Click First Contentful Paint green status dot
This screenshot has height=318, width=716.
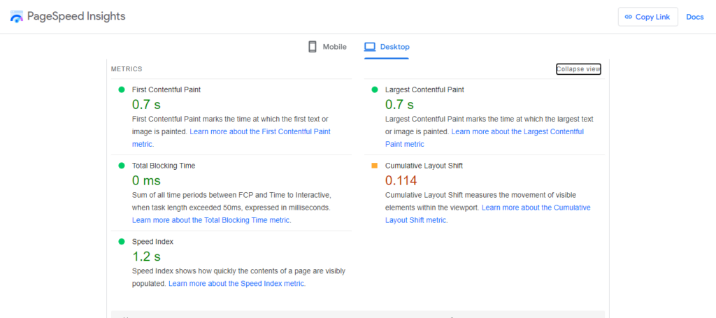pos(121,89)
